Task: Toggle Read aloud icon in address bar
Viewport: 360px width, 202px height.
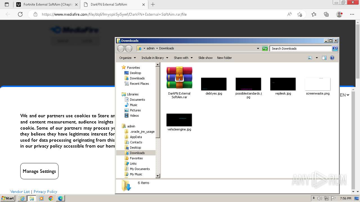Action: [289, 14]
